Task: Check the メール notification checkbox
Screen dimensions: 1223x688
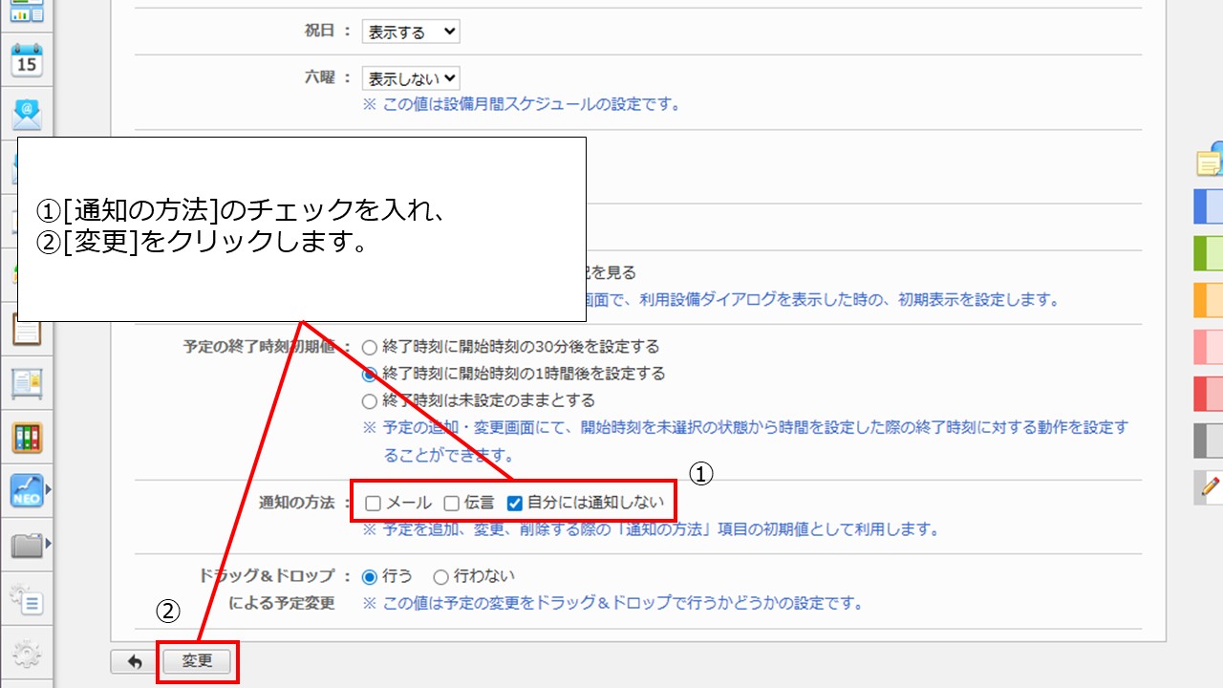Action: (373, 504)
